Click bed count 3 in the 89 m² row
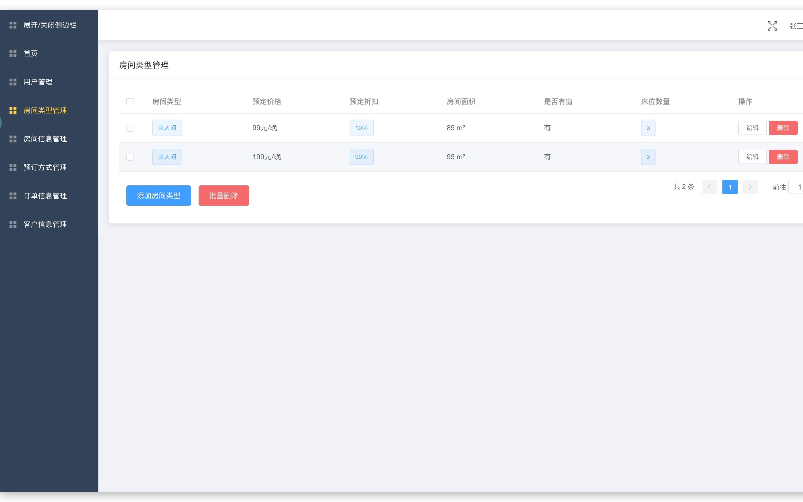The image size is (803, 502). (648, 128)
